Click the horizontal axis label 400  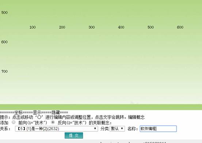121,27
